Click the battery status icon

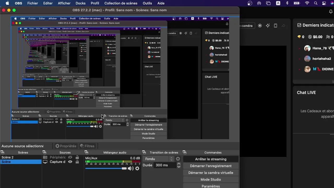297,3
